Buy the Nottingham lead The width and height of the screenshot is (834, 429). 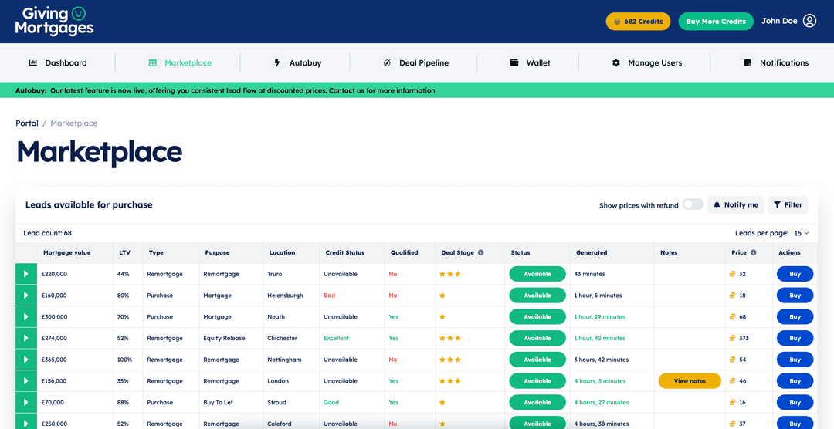pyautogui.click(x=795, y=360)
